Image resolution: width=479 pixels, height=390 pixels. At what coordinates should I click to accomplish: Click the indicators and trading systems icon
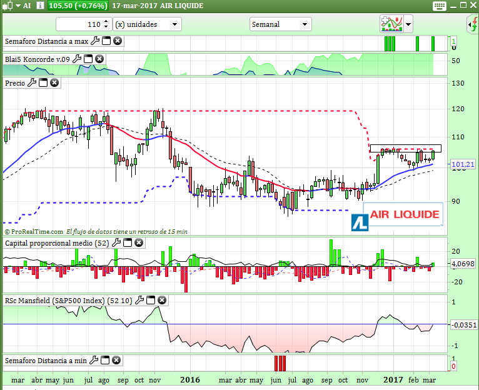click(x=391, y=24)
